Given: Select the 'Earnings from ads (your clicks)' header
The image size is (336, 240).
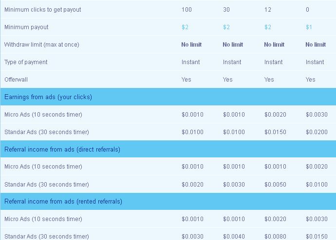Looking at the screenshot, I should click(168, 97).
